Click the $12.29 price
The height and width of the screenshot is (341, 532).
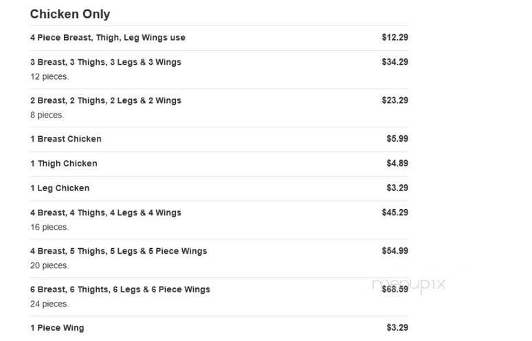tap(395, 38)
